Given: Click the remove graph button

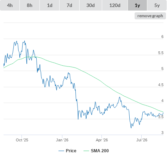Looking at the screenshot, I should coord(150,16).
